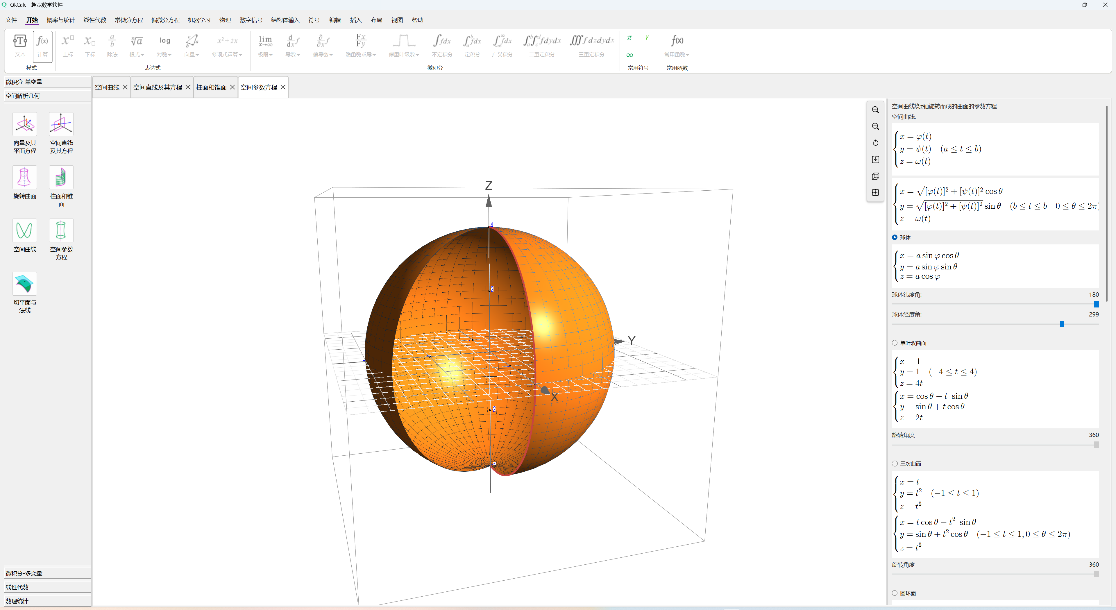Click the zoom out magnifier on the 3D view
This screenshot has height=610, width=1116.
pyautogui.click(x=875, y=126)
